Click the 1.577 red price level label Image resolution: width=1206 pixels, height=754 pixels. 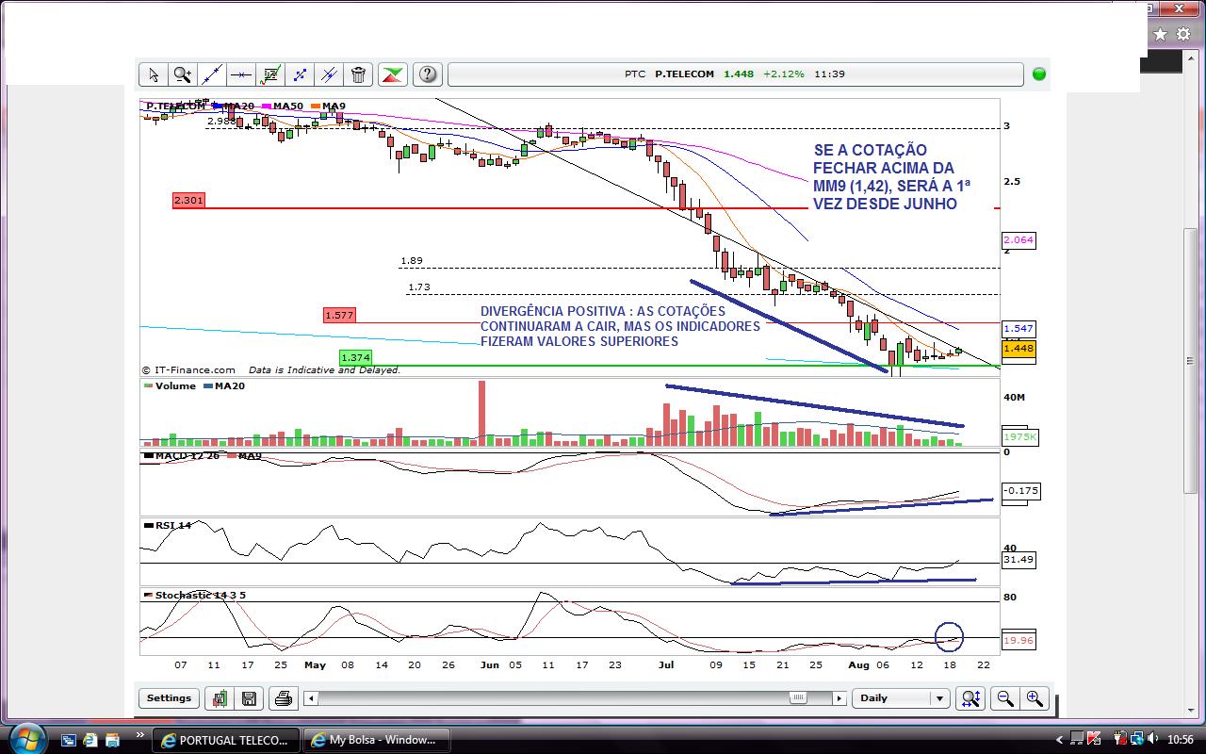[x=339, y=315]
